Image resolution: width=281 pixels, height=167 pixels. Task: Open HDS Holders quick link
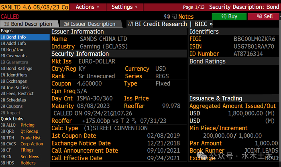click(x=28, y=163)
